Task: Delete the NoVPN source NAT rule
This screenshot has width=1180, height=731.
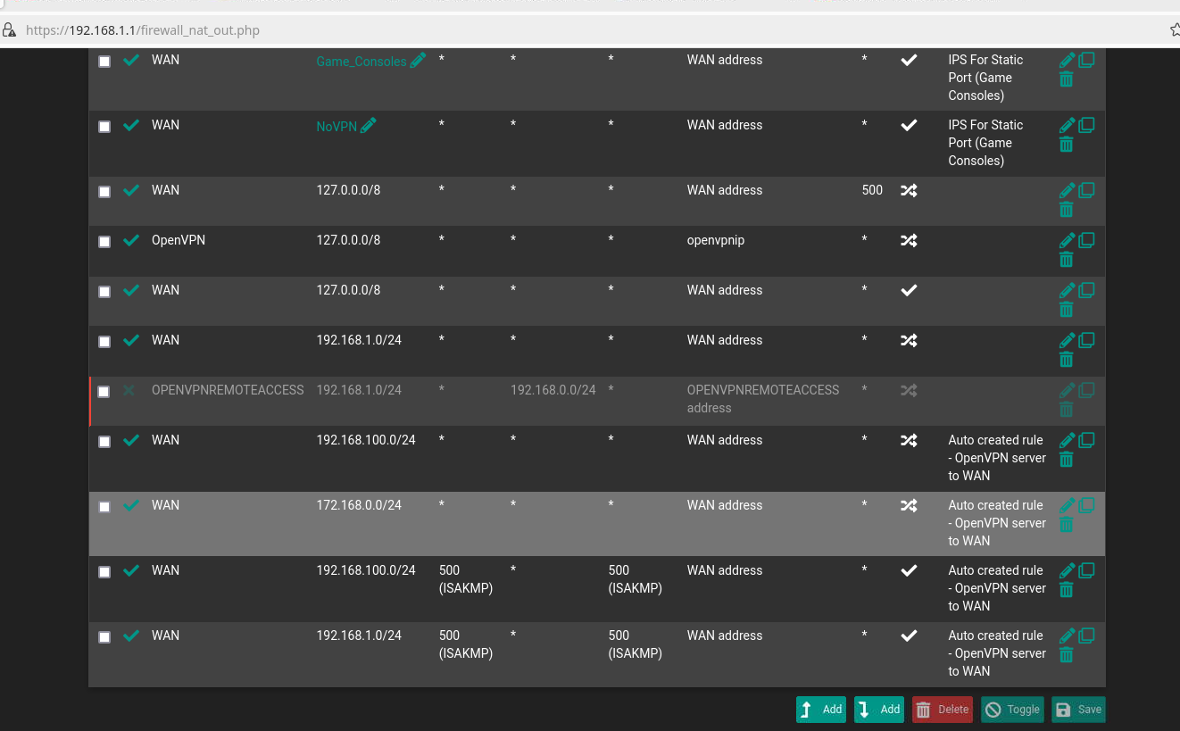Action: click(x=1066, y=145)
